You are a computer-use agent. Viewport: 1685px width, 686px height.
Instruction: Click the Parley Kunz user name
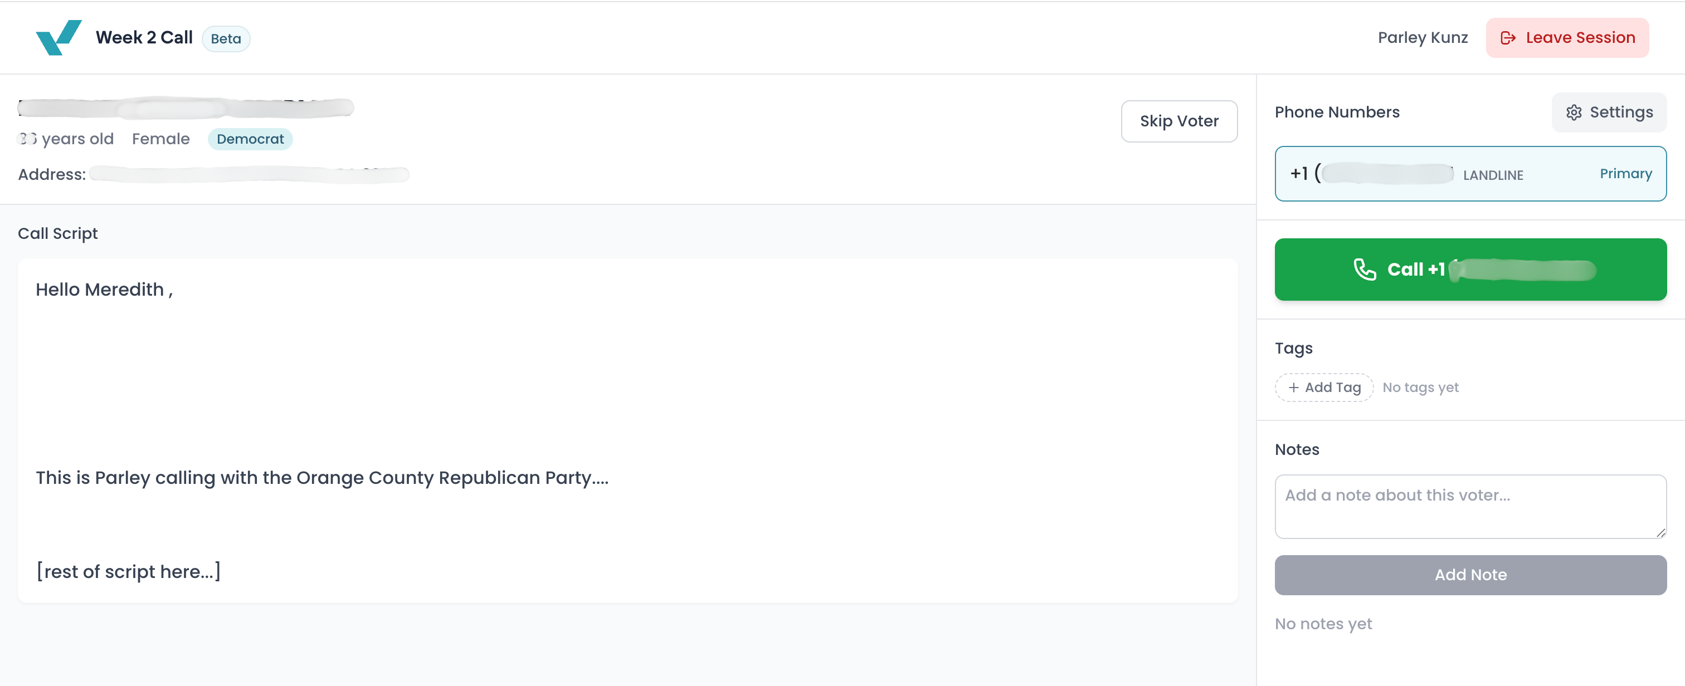point(1423,38)
